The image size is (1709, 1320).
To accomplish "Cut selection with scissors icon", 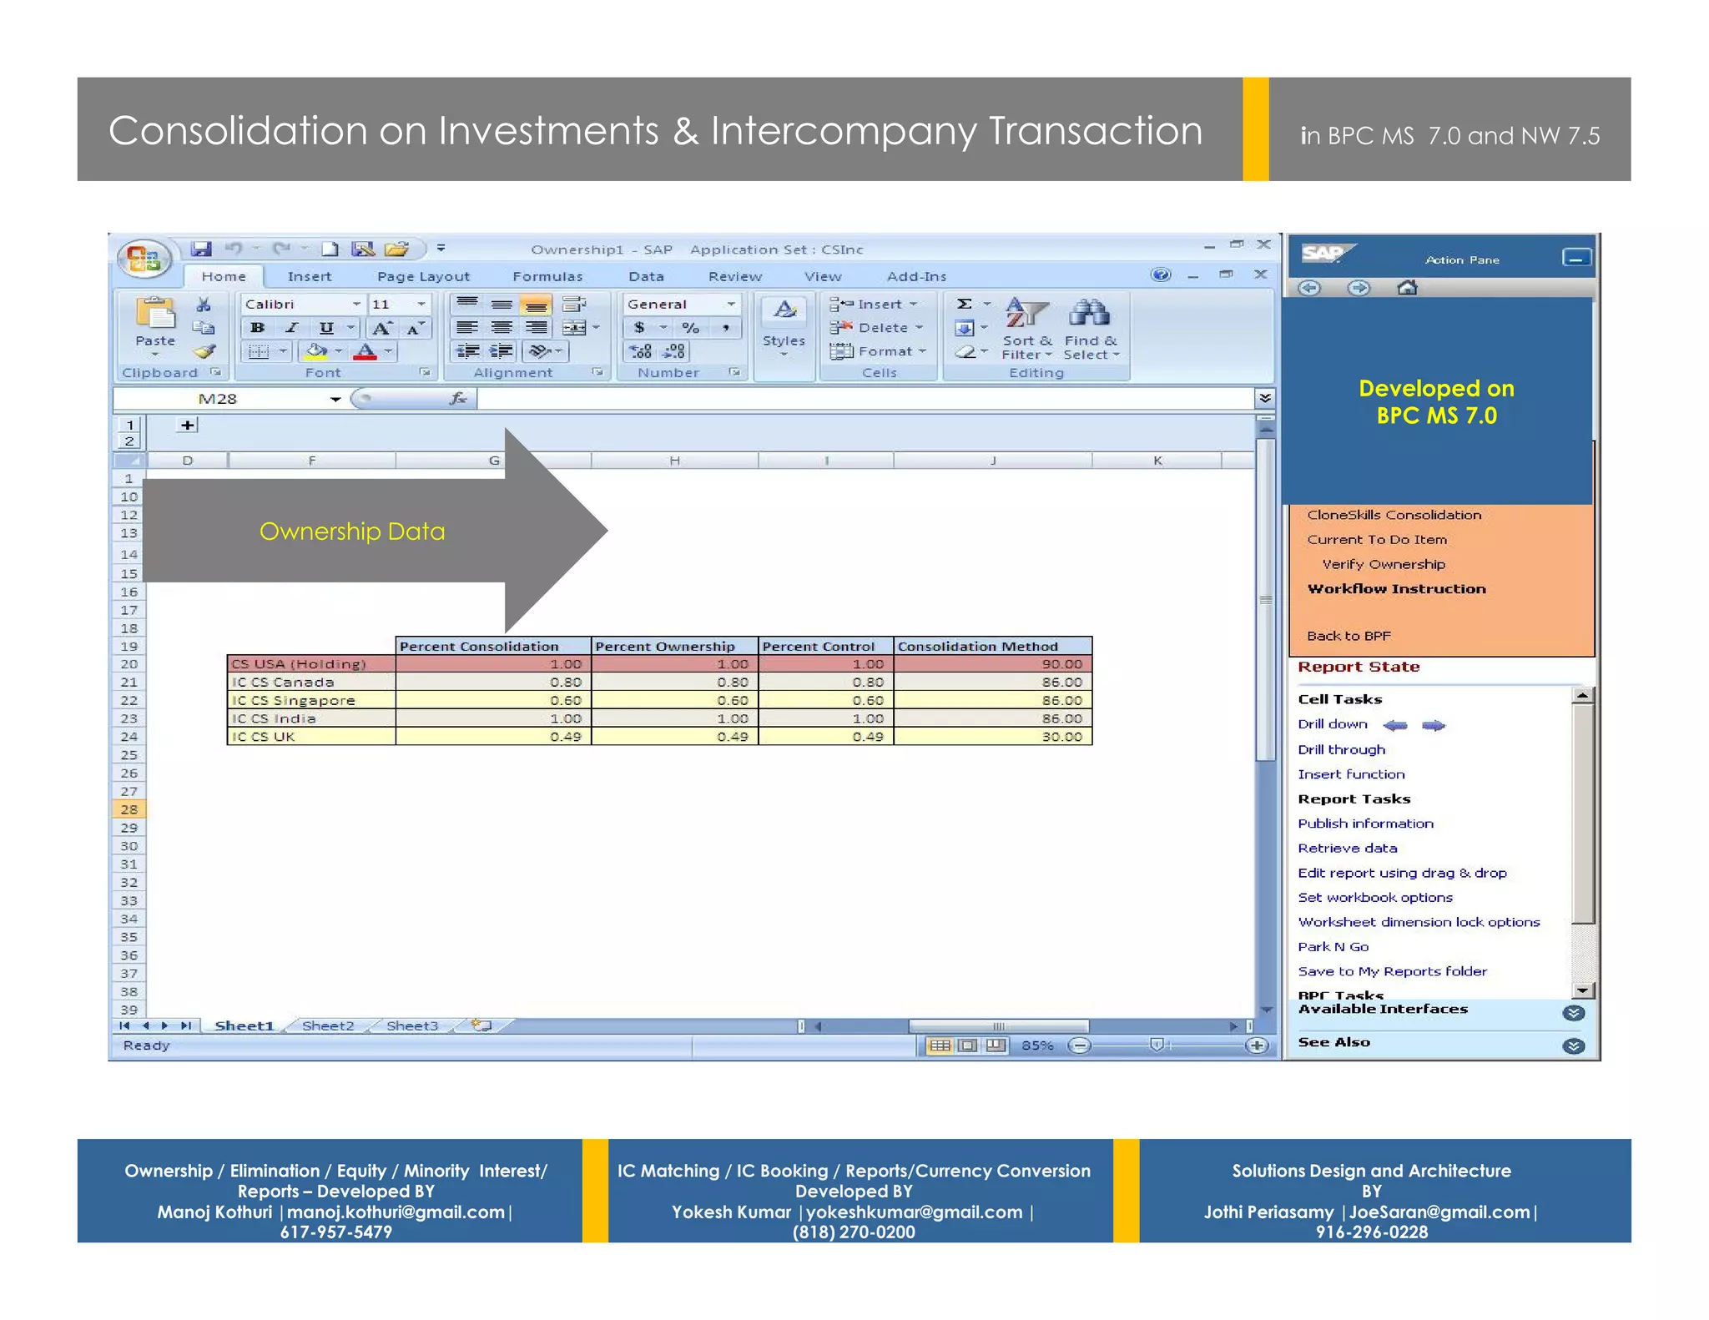I will point(204,305).
